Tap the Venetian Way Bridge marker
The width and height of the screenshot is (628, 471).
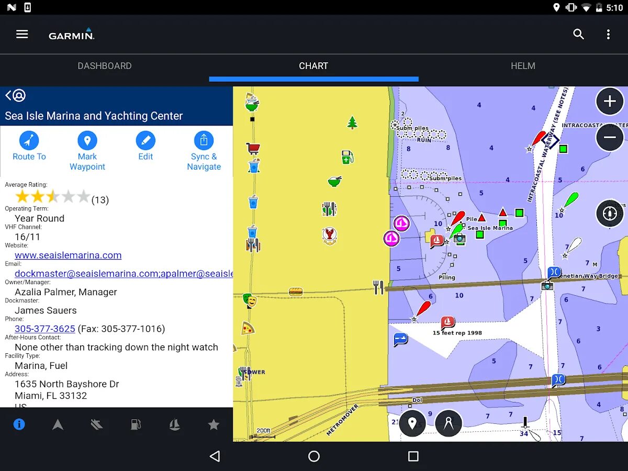tap(554, 273)
